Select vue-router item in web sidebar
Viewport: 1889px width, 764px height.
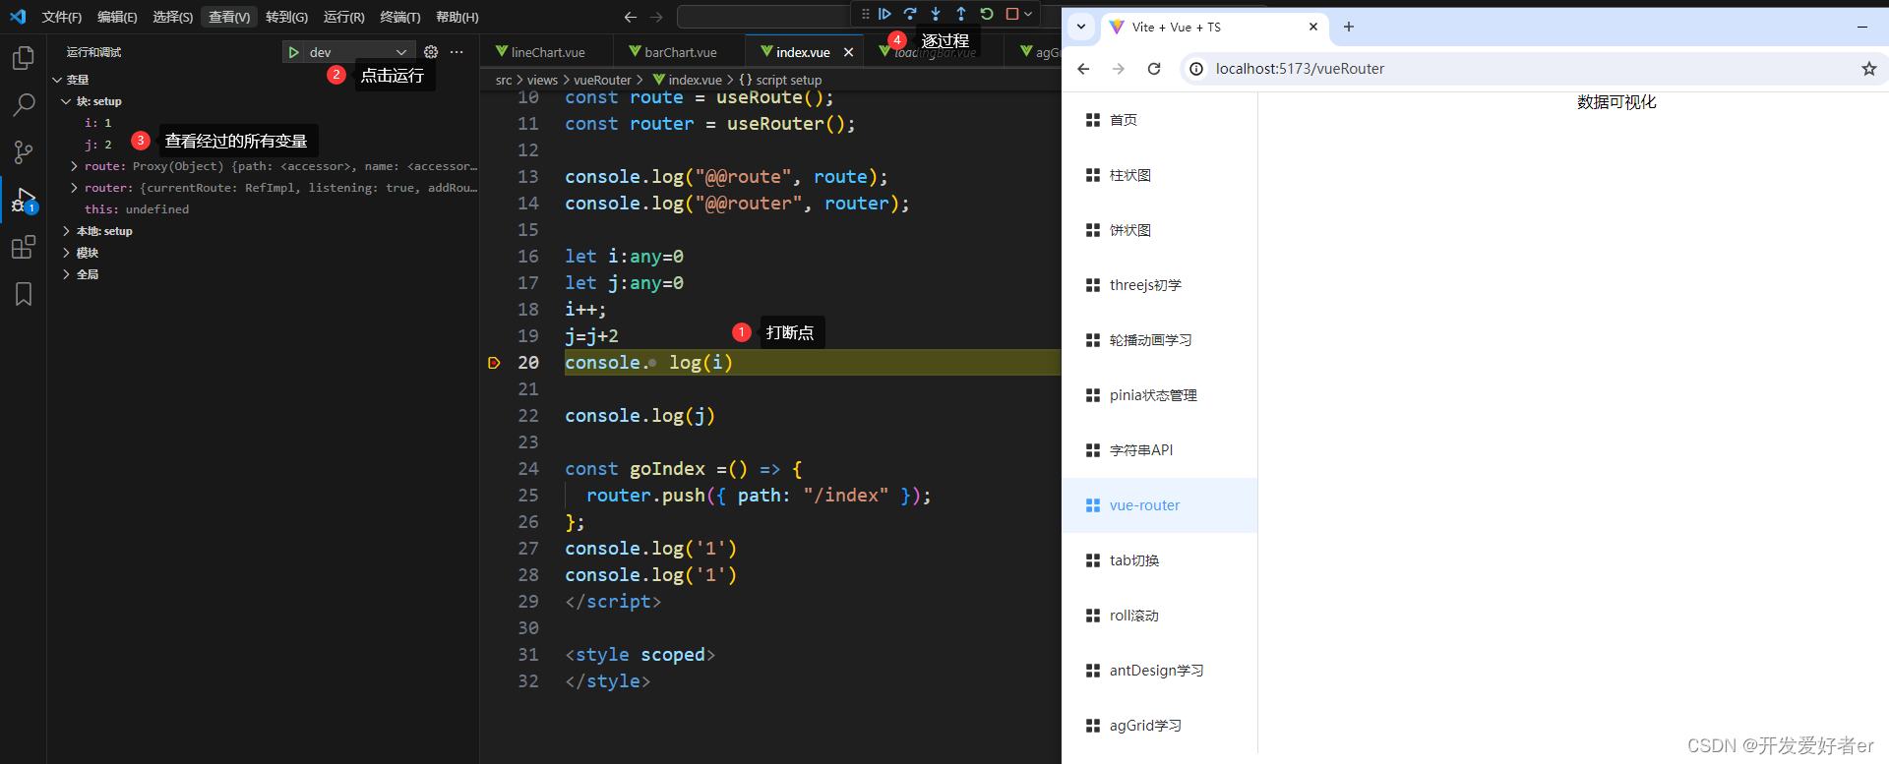pyautogui.click(x=1160, y=505)
